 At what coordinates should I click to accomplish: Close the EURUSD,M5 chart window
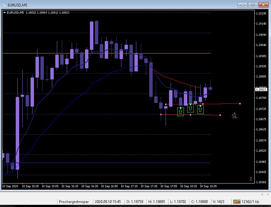(x=263, y=5)
